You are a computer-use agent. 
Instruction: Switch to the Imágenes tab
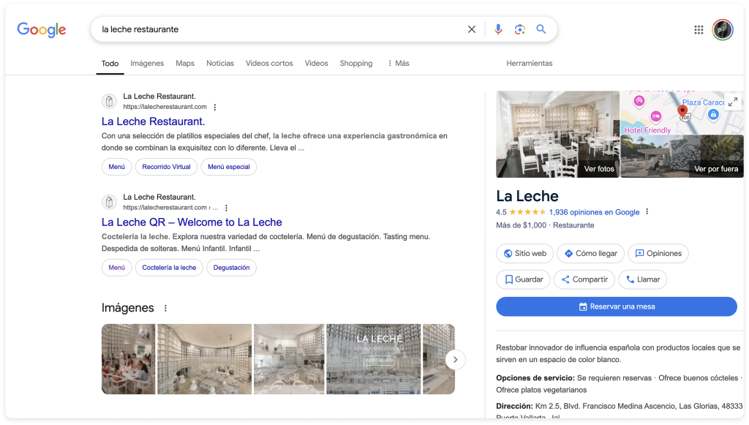click(147, 63)
